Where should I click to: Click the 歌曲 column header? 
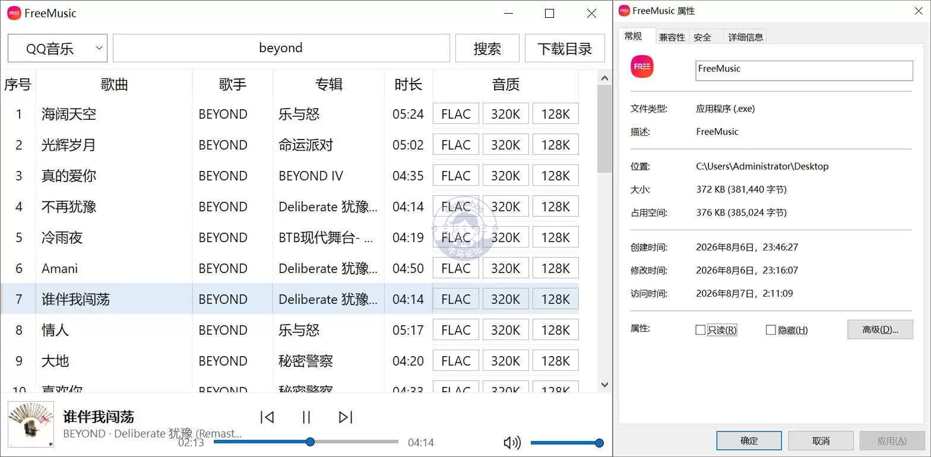(114, 84)
